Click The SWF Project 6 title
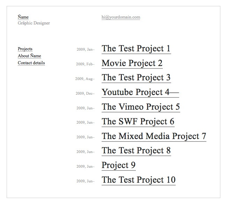 138,122
